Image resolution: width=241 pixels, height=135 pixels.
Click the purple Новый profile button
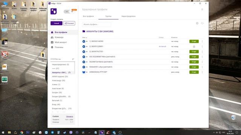(x=56, y=23)
